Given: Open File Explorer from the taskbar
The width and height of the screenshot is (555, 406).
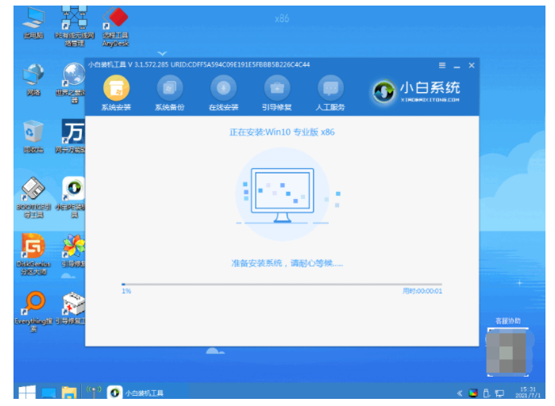Looking at the screenshot, I should [69, 393].
